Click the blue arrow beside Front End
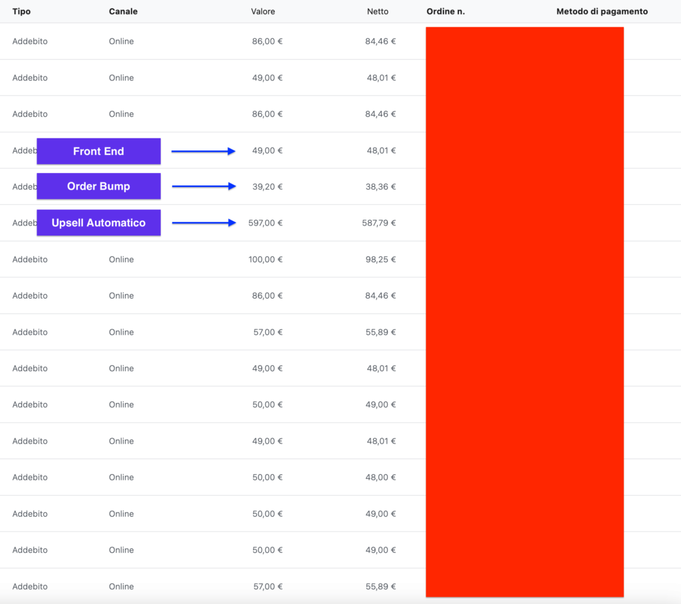 point(204,151)
